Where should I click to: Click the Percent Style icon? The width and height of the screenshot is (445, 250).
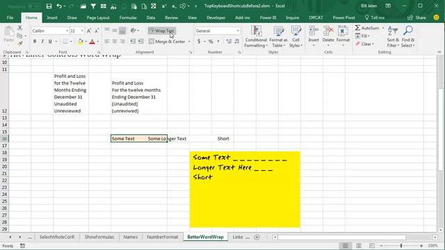point(211,42)
